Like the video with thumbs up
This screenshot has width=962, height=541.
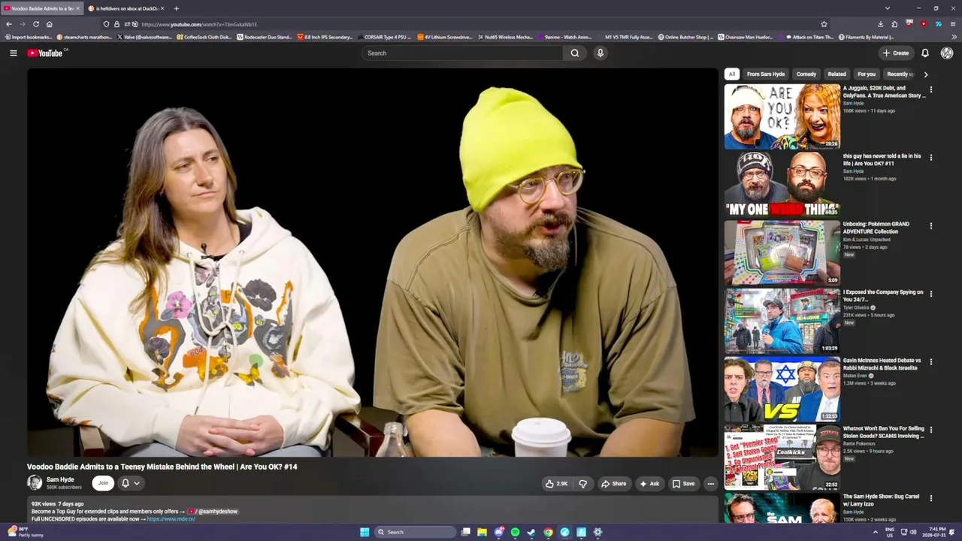557,484
